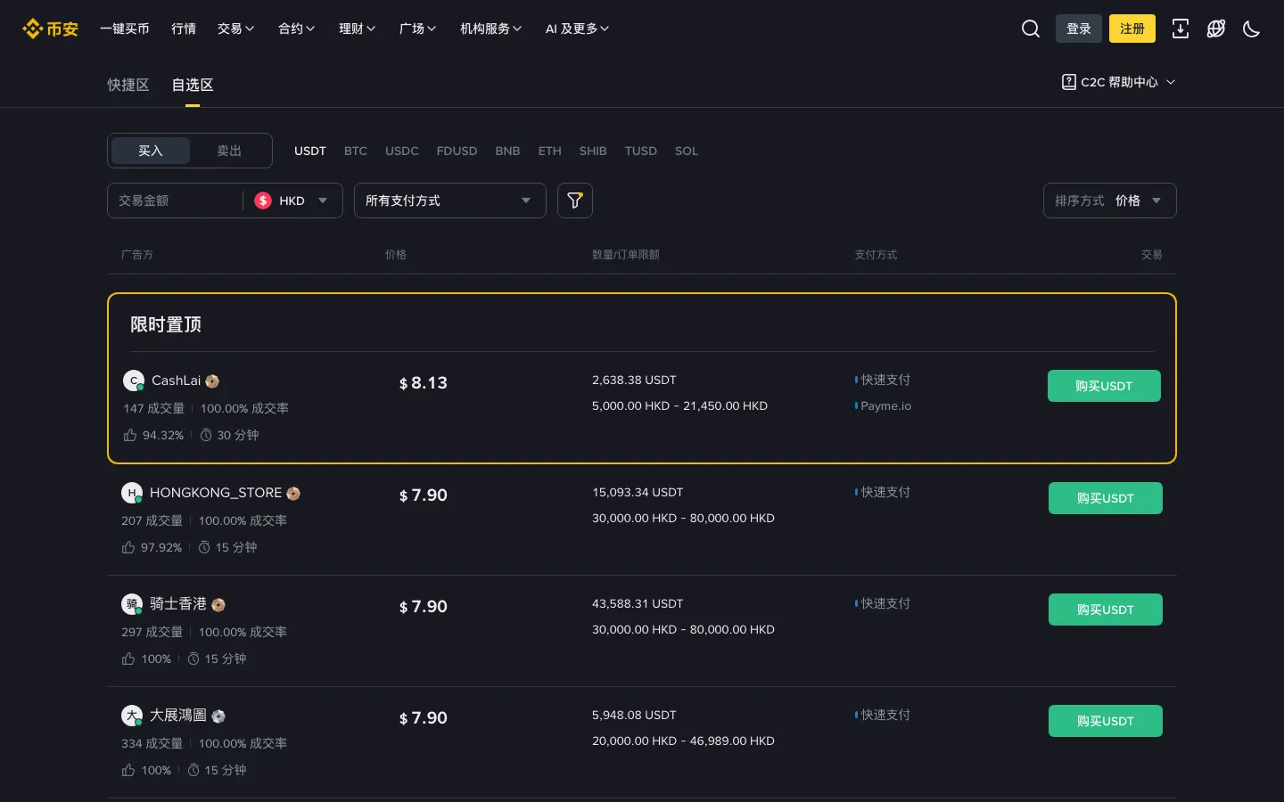Image resolution: width=1284 pixels, height=802 pixels.
Task: Click 骑士香港 verified badge icon
Action: point(218,605)
